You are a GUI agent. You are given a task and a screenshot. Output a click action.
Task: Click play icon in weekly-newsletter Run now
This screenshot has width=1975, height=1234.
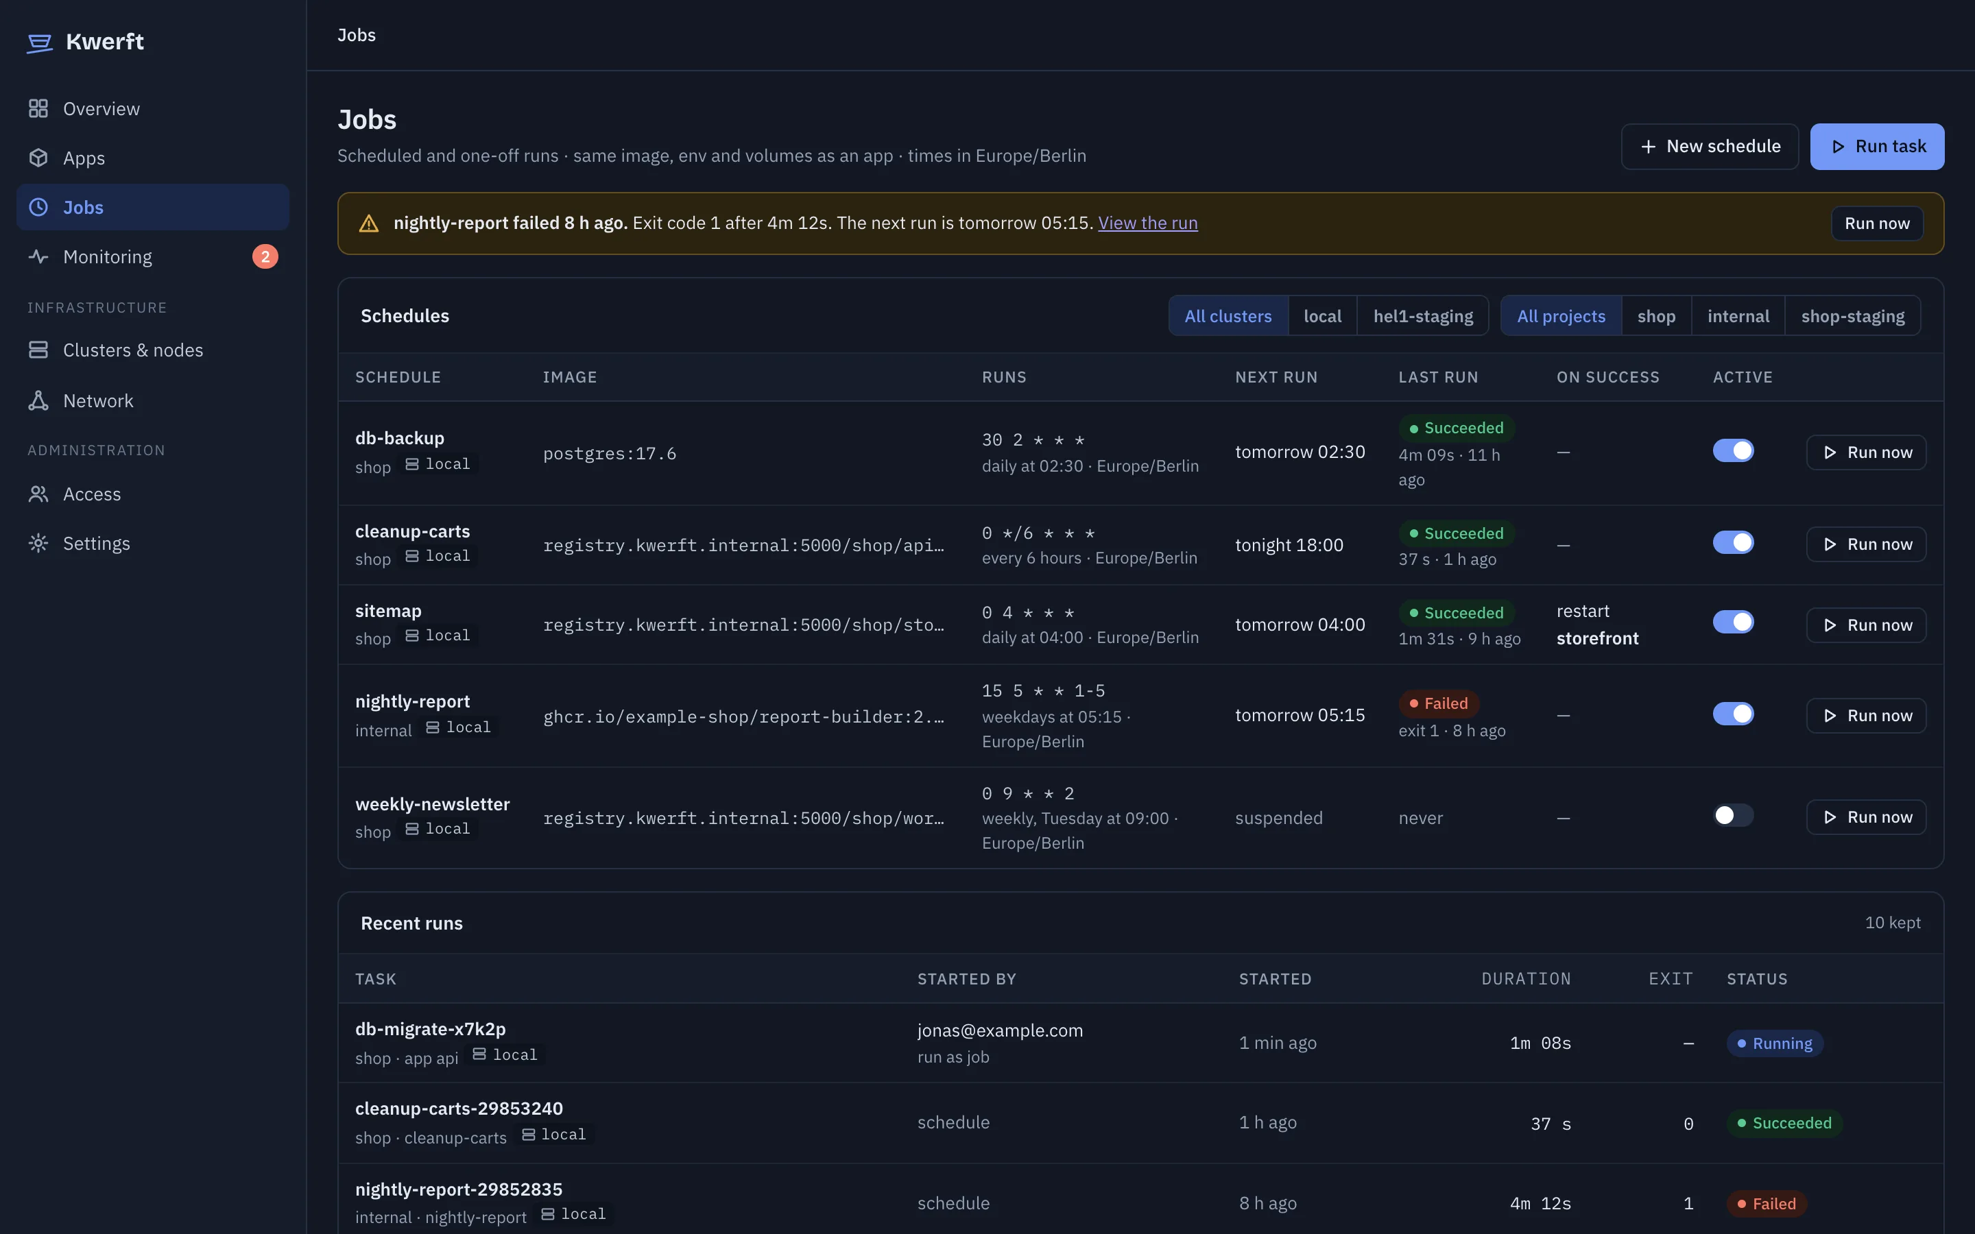(x=1830, y=818)
